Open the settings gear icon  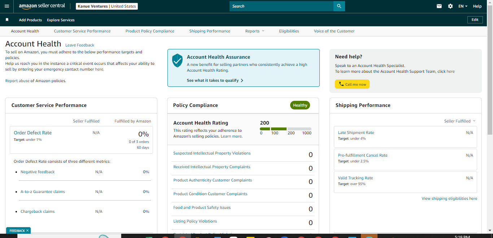450,6
